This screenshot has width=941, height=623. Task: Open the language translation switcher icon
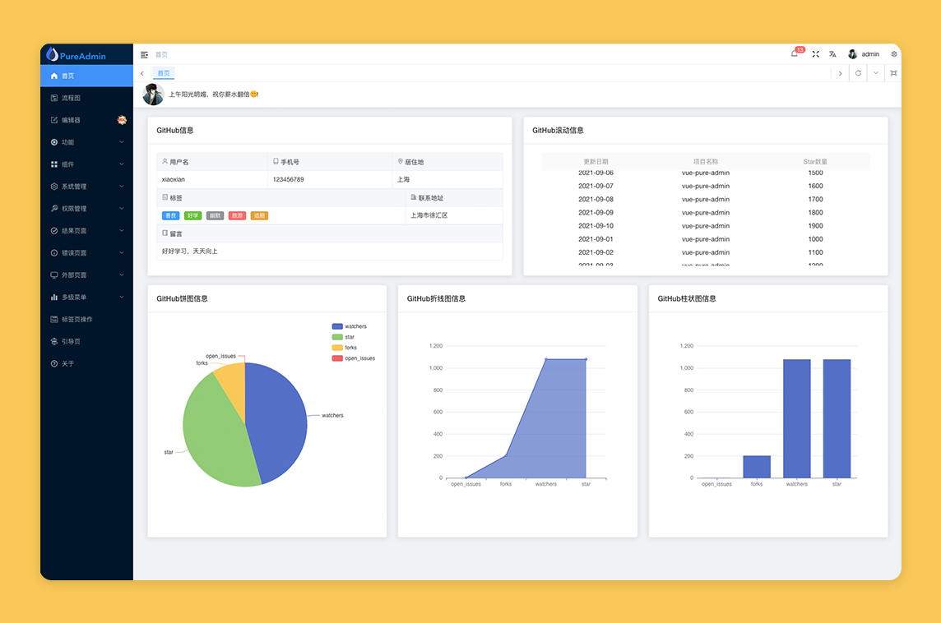(x=832, y=53)
